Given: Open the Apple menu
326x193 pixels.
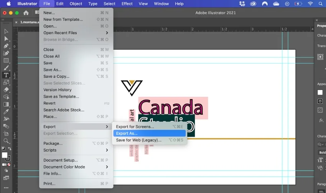Looking at the screenshot, I should pyautogui.click(x=9, y=3).
